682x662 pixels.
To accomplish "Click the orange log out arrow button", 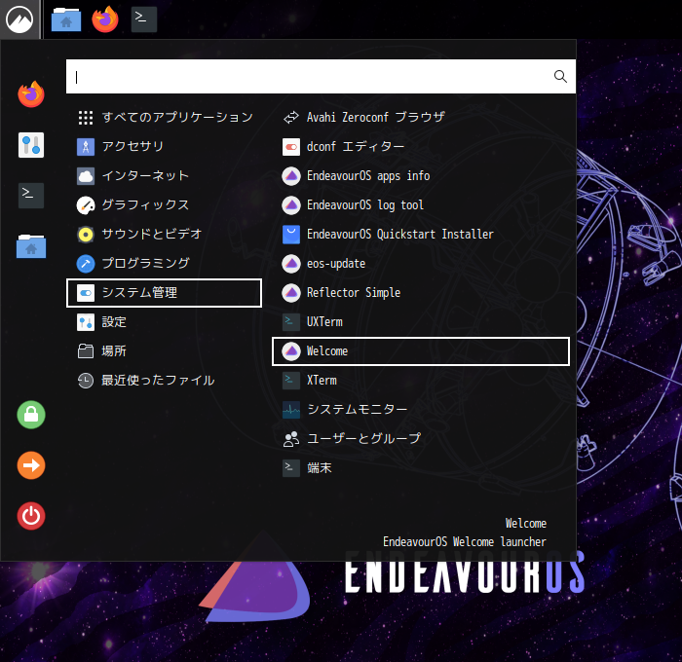I will pos(31,465).
